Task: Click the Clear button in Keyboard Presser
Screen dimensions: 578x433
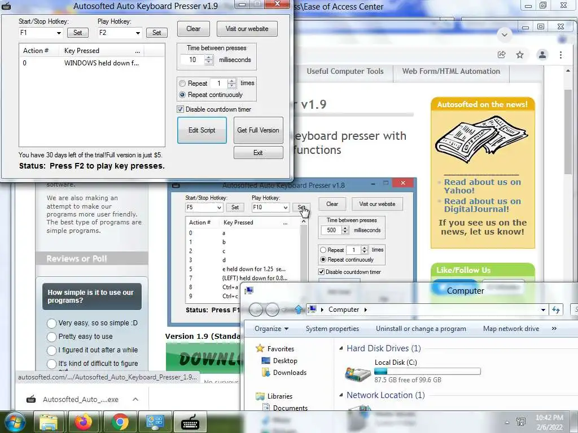Action: [x=194, y=29]
